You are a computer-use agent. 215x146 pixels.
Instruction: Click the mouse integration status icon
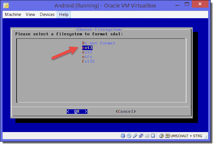[x=161, y=136]
